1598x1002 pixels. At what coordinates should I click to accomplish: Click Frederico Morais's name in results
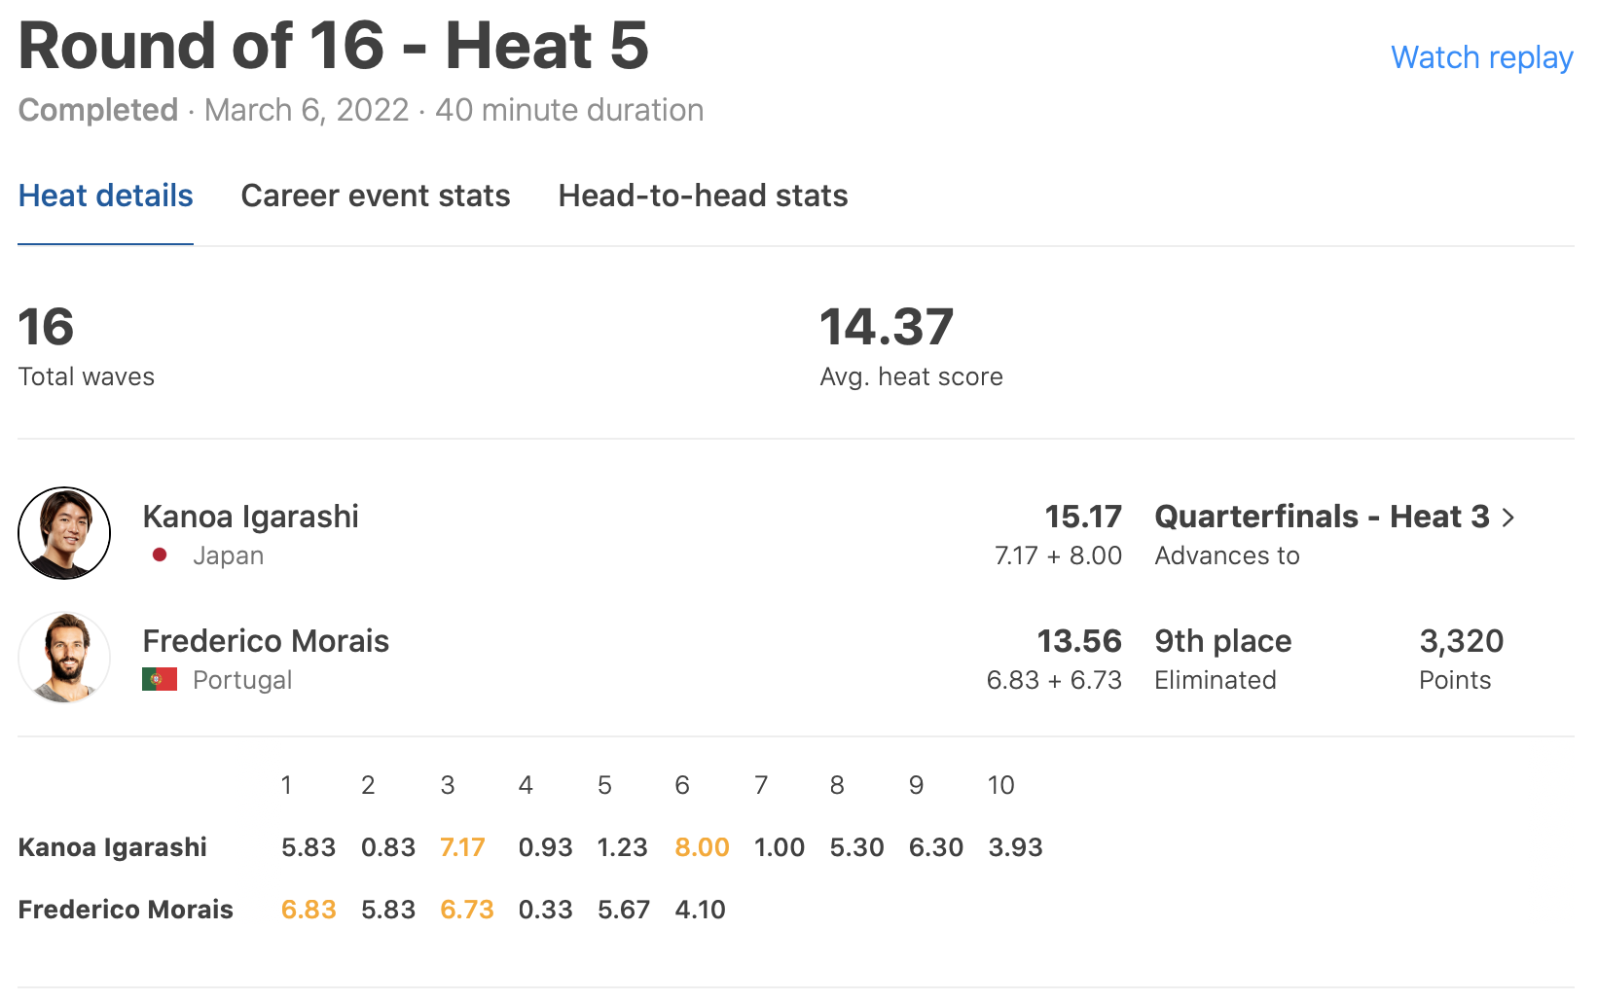pos(266,641)
